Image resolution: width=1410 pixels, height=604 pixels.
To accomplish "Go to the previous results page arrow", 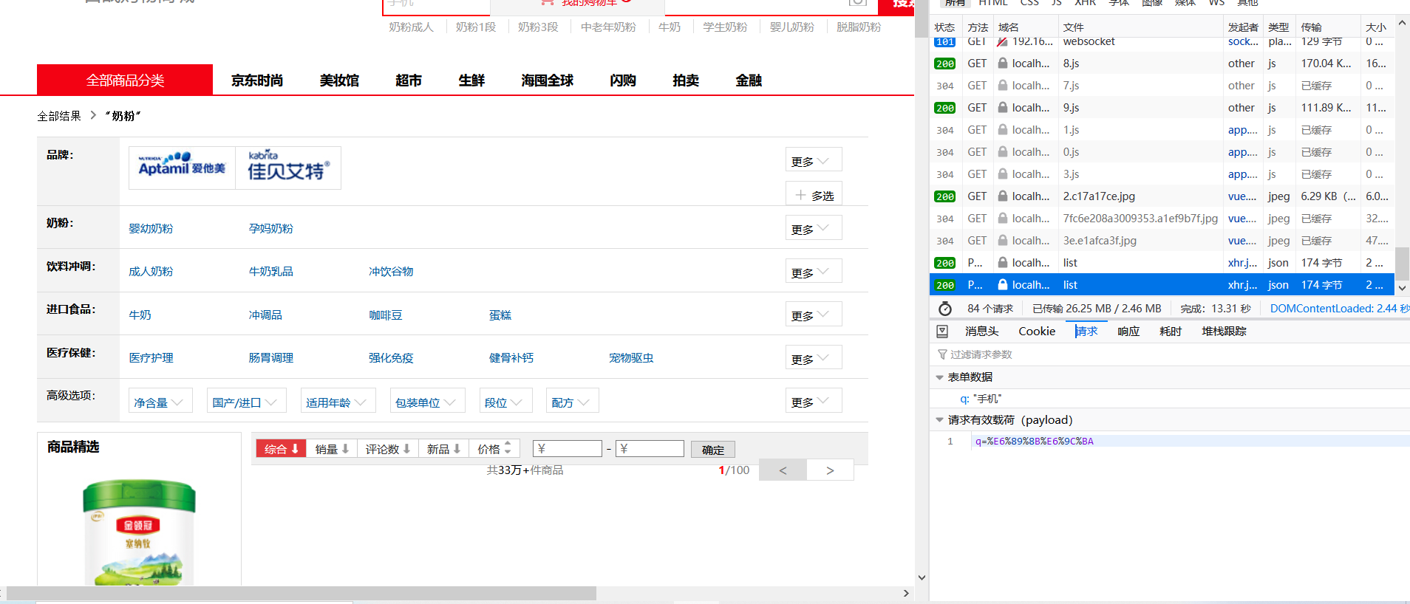I will [x=783, y=470].
